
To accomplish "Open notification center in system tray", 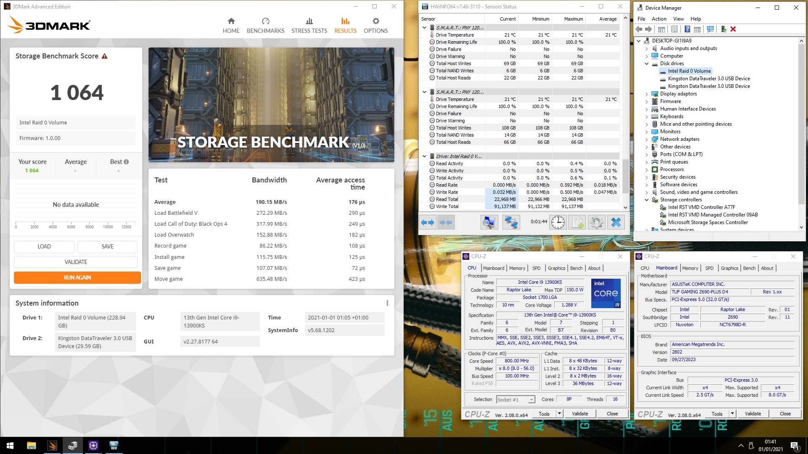I will [795, 446].
